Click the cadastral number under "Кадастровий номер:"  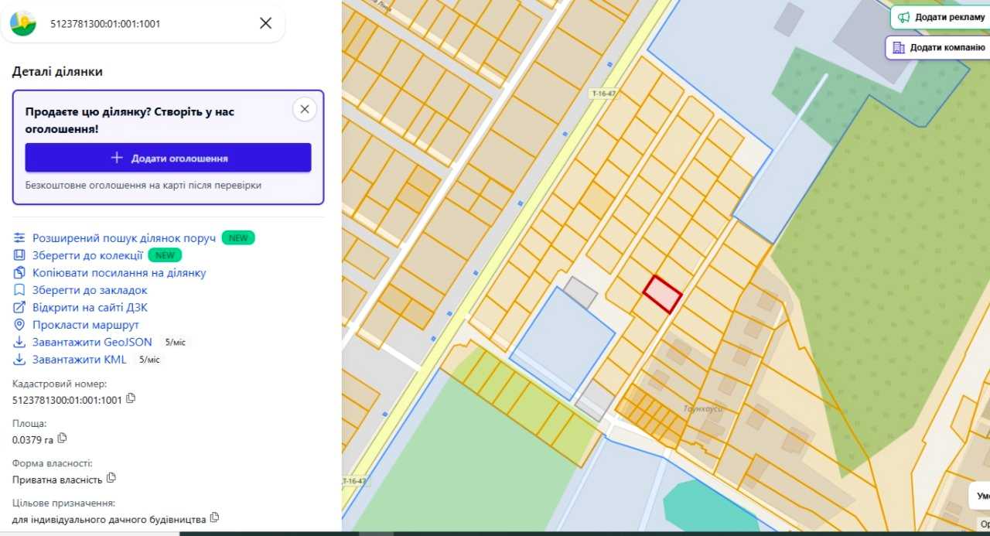pyautogui.click(x=67, y=401)
